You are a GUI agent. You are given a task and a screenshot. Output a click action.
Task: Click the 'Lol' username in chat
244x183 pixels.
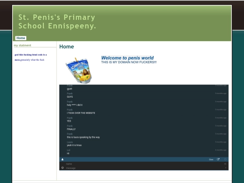(69, 150)
